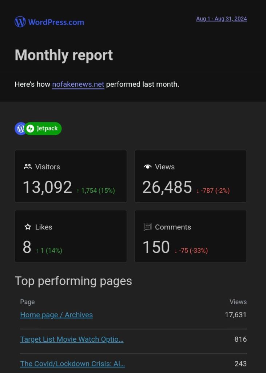Select the 13,092 visitors count
The height and width of the screenshot is (373, 266).
47,187
